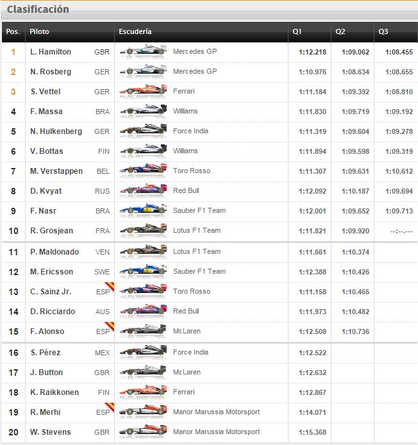This screenshot has width=418, height=445.
Task: Click the Sauber car icon in Ericsson's row
Action: click(x=143, y=271)
